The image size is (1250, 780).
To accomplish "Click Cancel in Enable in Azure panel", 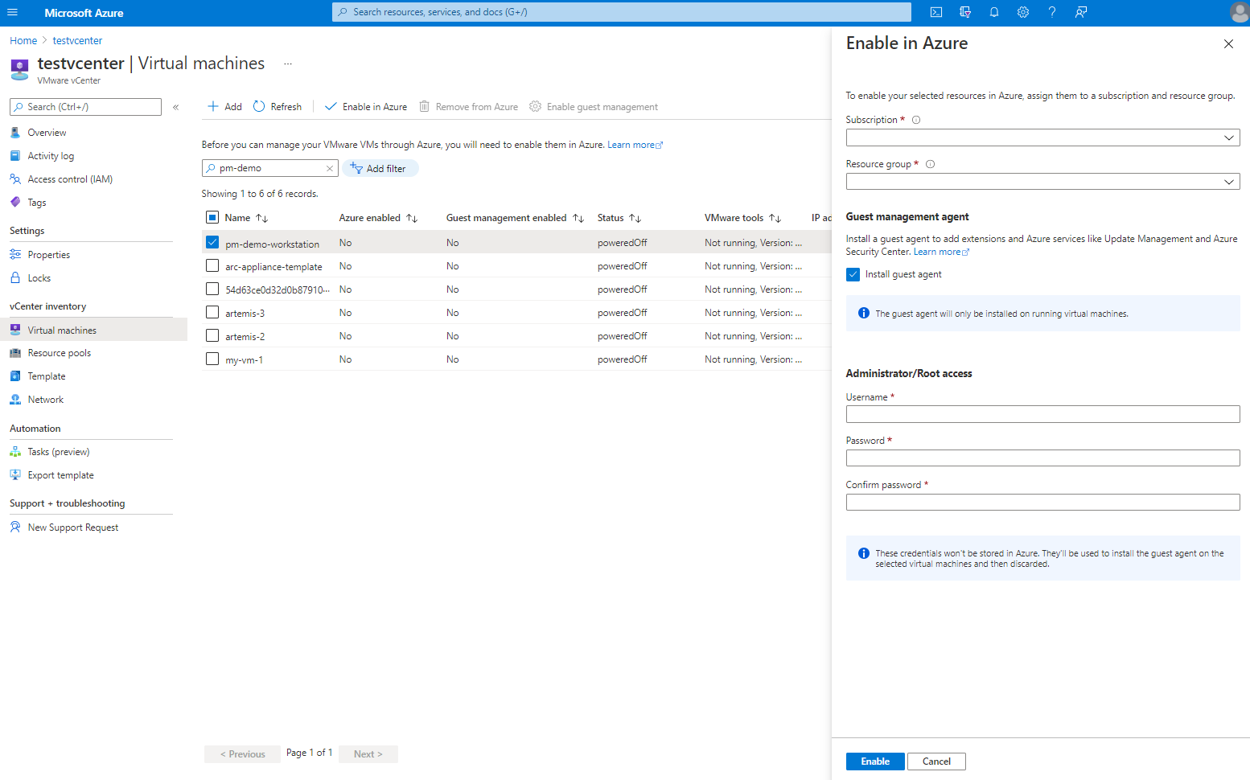I will [x=936, y=762].
